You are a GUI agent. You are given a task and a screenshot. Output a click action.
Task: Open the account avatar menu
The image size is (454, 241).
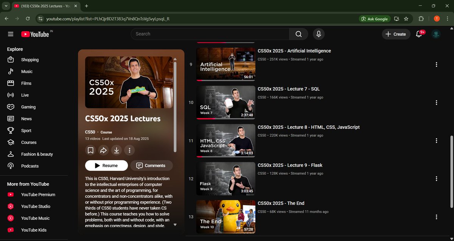436,34
